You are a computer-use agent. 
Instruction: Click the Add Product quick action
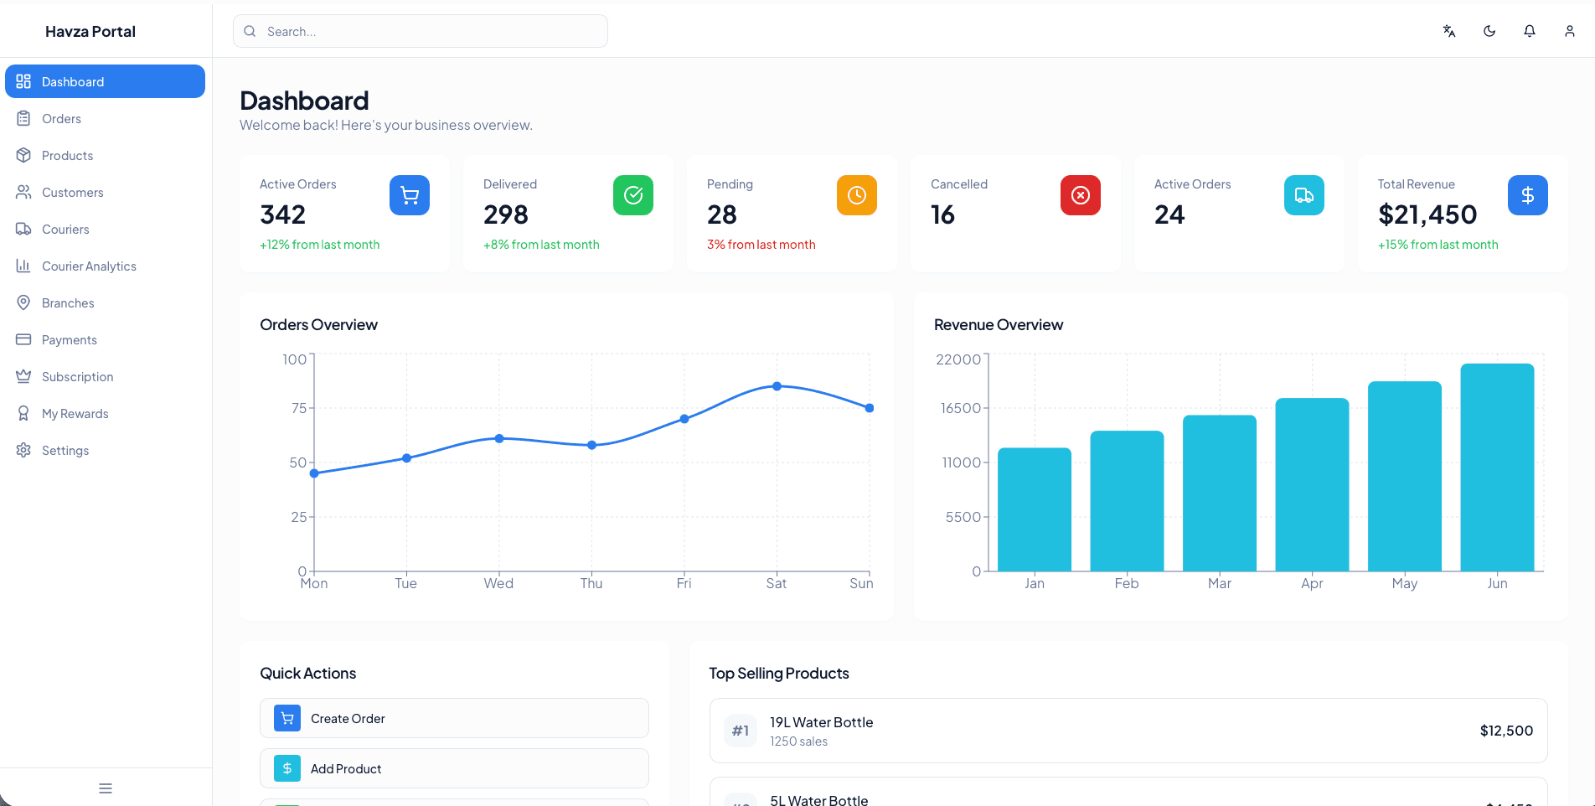click(453, 768)
